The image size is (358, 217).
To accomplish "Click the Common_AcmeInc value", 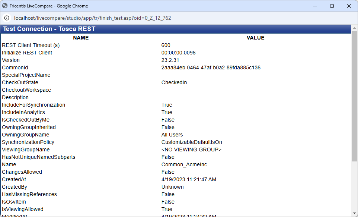I will 184,165.
